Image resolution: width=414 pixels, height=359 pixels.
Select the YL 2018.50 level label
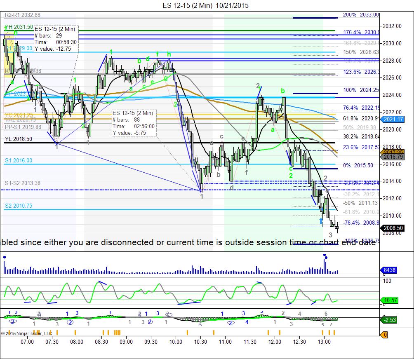click(x=19, y=139)
